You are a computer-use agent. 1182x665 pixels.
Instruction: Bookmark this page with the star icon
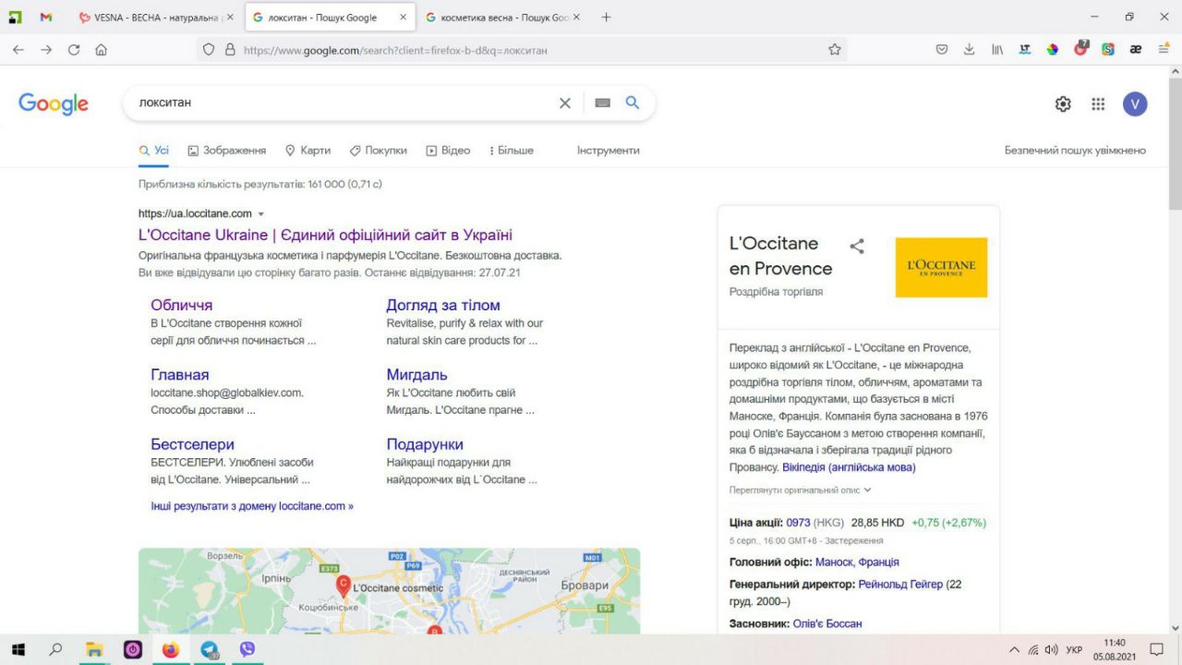click(x=835, y=50)
